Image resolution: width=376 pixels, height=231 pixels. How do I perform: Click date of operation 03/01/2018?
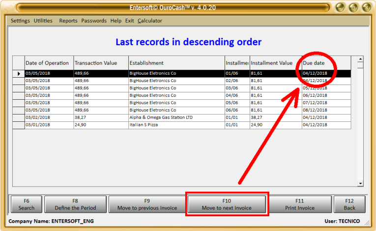tap(49, 125)
